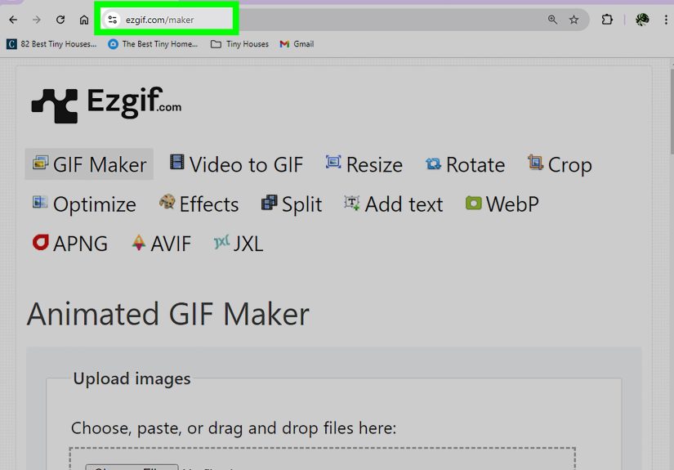
Task: Open the JXL tool
Action: coord(239,244)
